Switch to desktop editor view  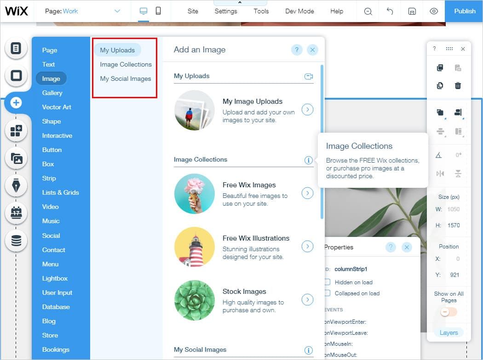click(x=144, y=11)
